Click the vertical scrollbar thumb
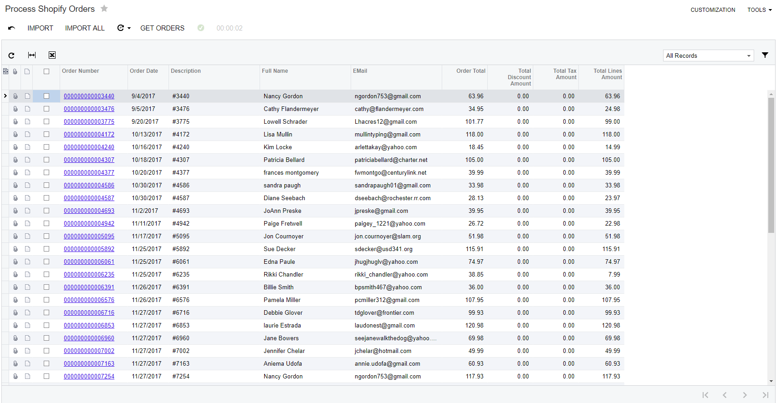Screen dimensions: 776x403 click(x=771, y=165)
